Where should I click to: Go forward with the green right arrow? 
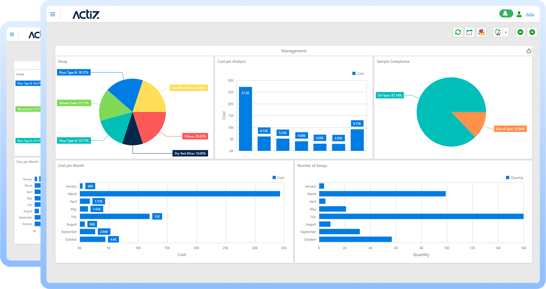[x=532, y=32]
